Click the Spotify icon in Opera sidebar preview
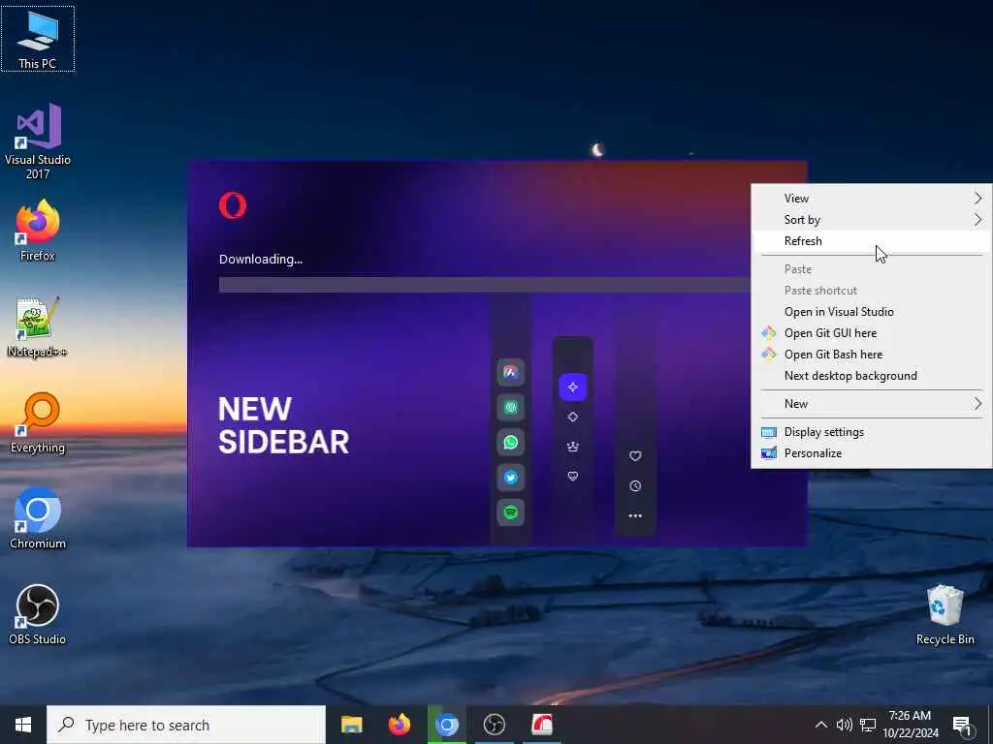The width and height of the screenshot is (993, 744). pyautogui.click(x=510, y=511)
